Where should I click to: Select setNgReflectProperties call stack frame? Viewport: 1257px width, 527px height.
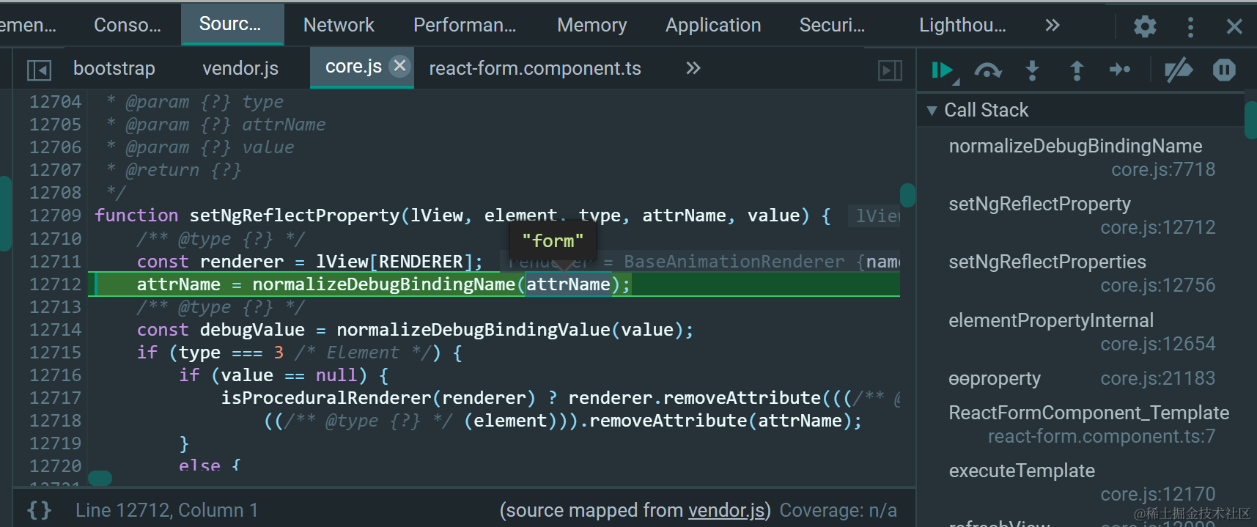(x=1082, y=273)
